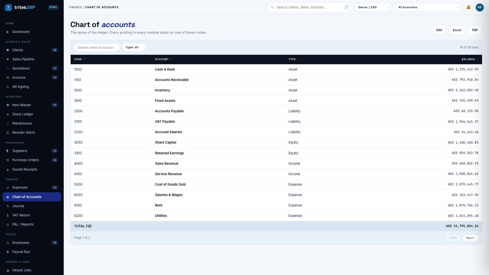This screenshot has height=275, width=489.
Task: Click the Accounts Receivable account name
Action: pyautogui.click(x=172, y=80)
